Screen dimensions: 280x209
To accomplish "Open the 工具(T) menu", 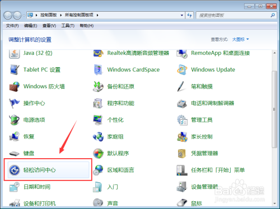I will [68, 26].
